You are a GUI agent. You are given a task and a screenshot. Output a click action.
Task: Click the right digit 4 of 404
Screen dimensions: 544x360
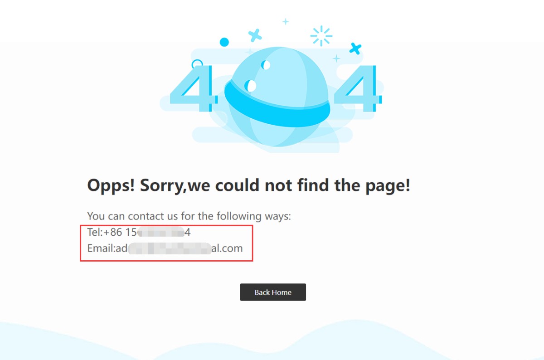tap(357, 89)
